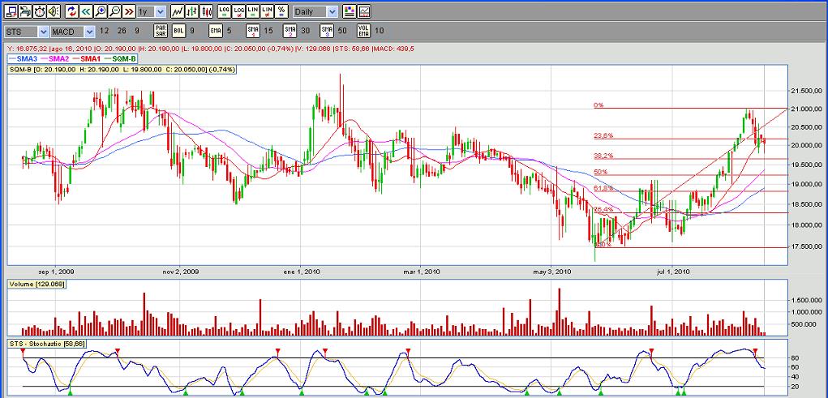This screenshot has height=398, width=828.
Task: Click the may 3, 2010 date label
Action: pyautogui.click(x=551, y=272)
